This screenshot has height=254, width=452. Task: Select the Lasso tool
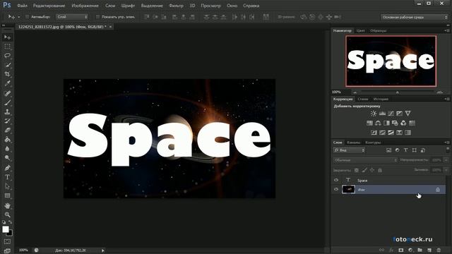(8, 56)
